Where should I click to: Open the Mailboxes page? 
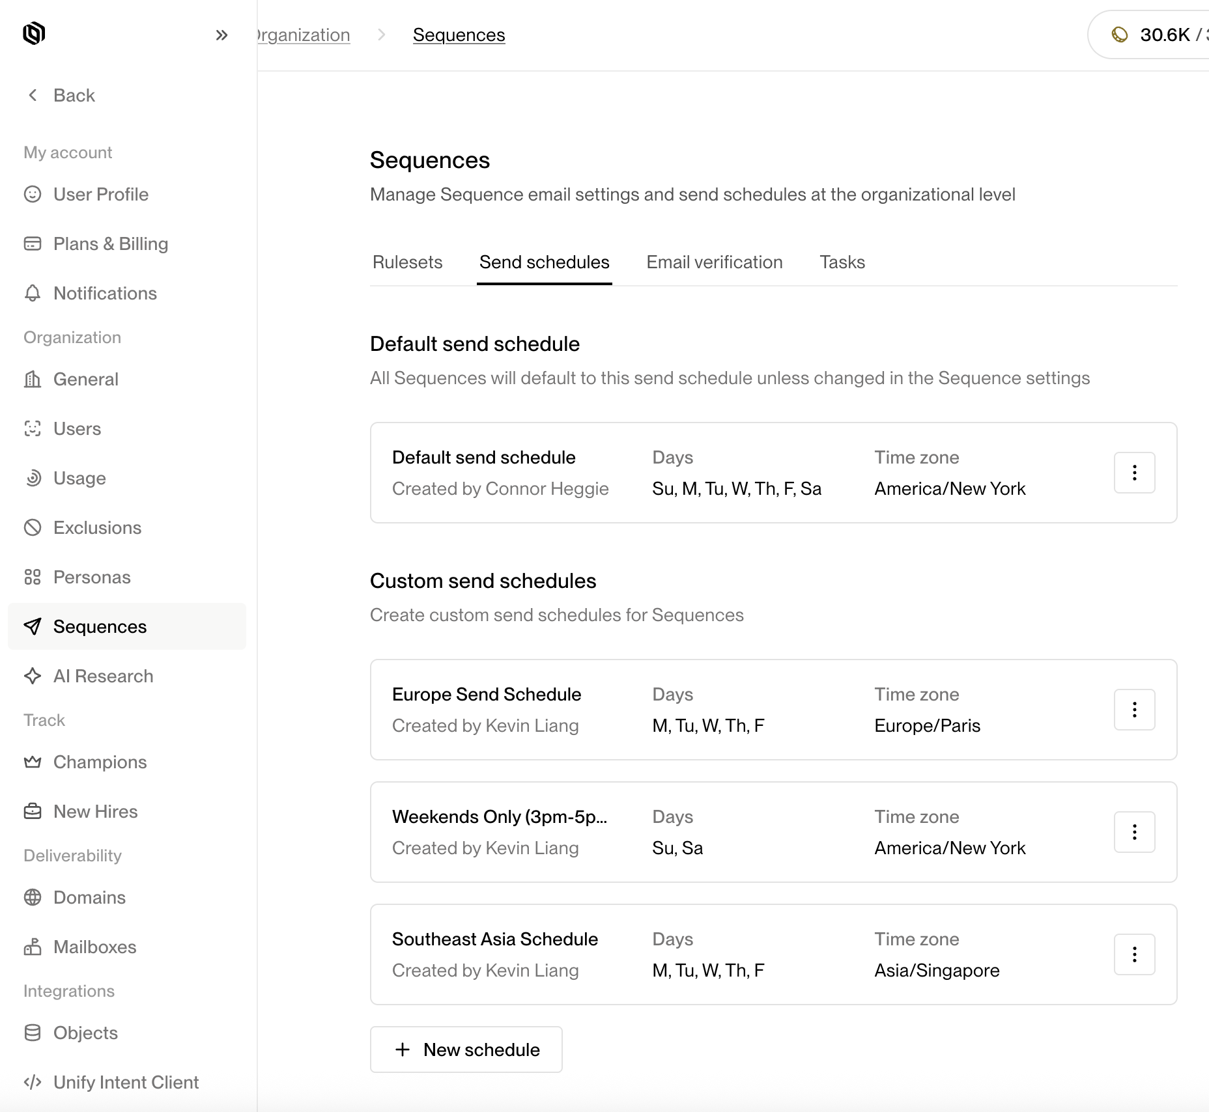click(x=94, y=947)
